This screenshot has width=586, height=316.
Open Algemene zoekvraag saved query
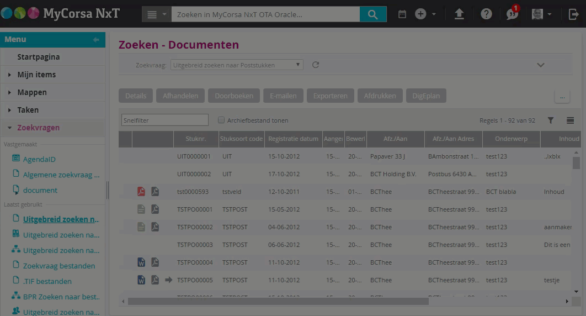(x=61, y=175)
